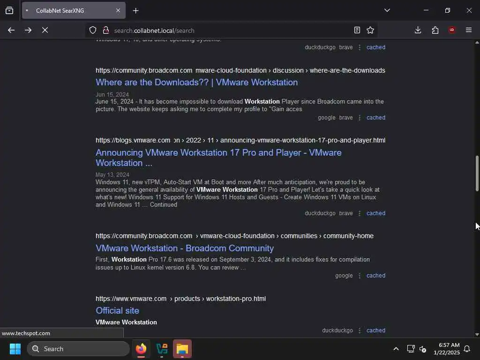Open the extensions puzzle icon
480x360 pixels.
click(x=435, y=30)
